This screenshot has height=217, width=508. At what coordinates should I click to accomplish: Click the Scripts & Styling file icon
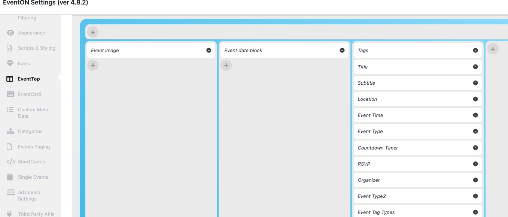(10, 48)
